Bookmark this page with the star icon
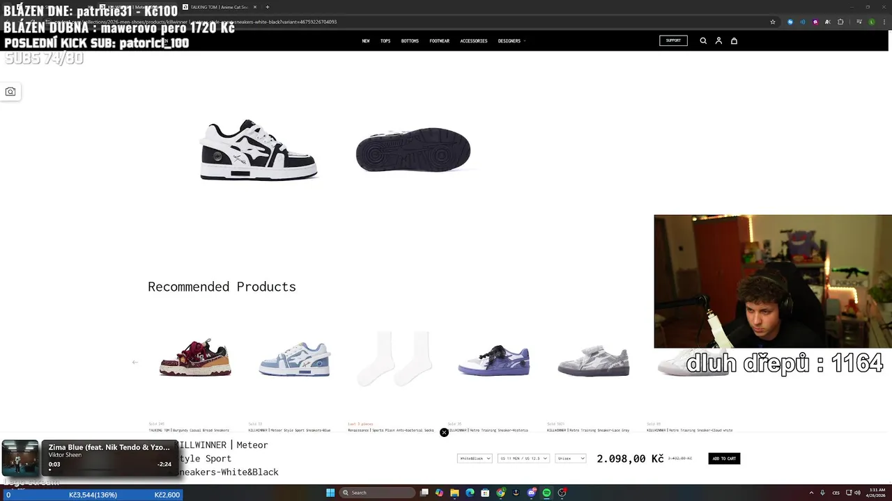Screen dimensions: 892x501 click(x=773, y=22)
